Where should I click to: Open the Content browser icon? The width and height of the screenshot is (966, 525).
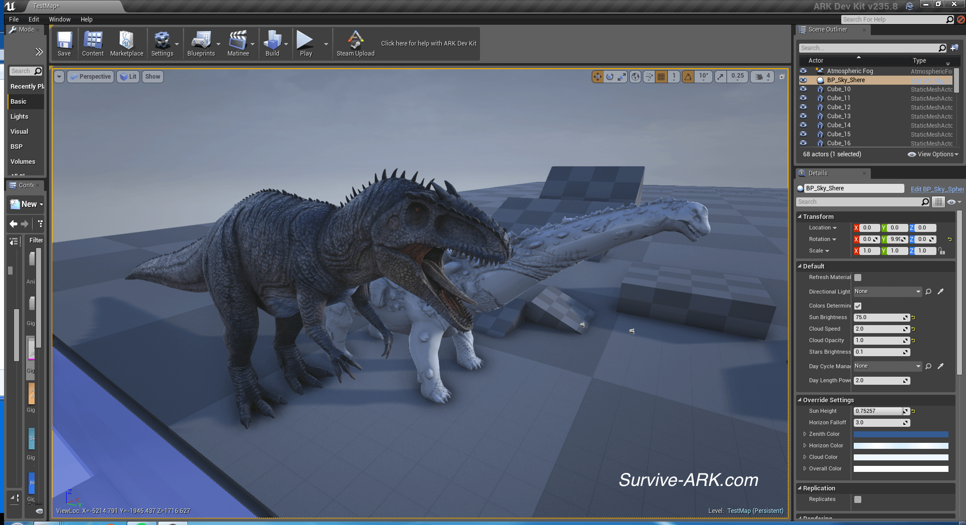(x=93, y=44)
